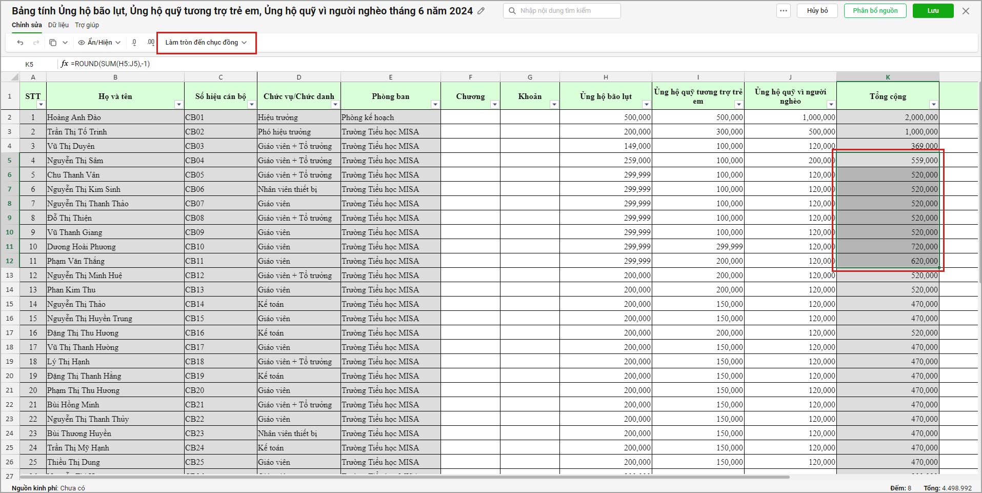The image size is (982, 493).
Task: Click the pencil icon to edit title
Action: point(481,11)
